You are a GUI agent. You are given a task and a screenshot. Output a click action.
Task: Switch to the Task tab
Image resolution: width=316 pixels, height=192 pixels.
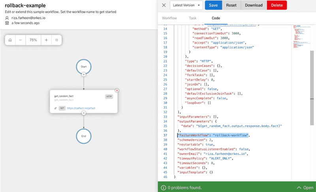coord(192,18)
